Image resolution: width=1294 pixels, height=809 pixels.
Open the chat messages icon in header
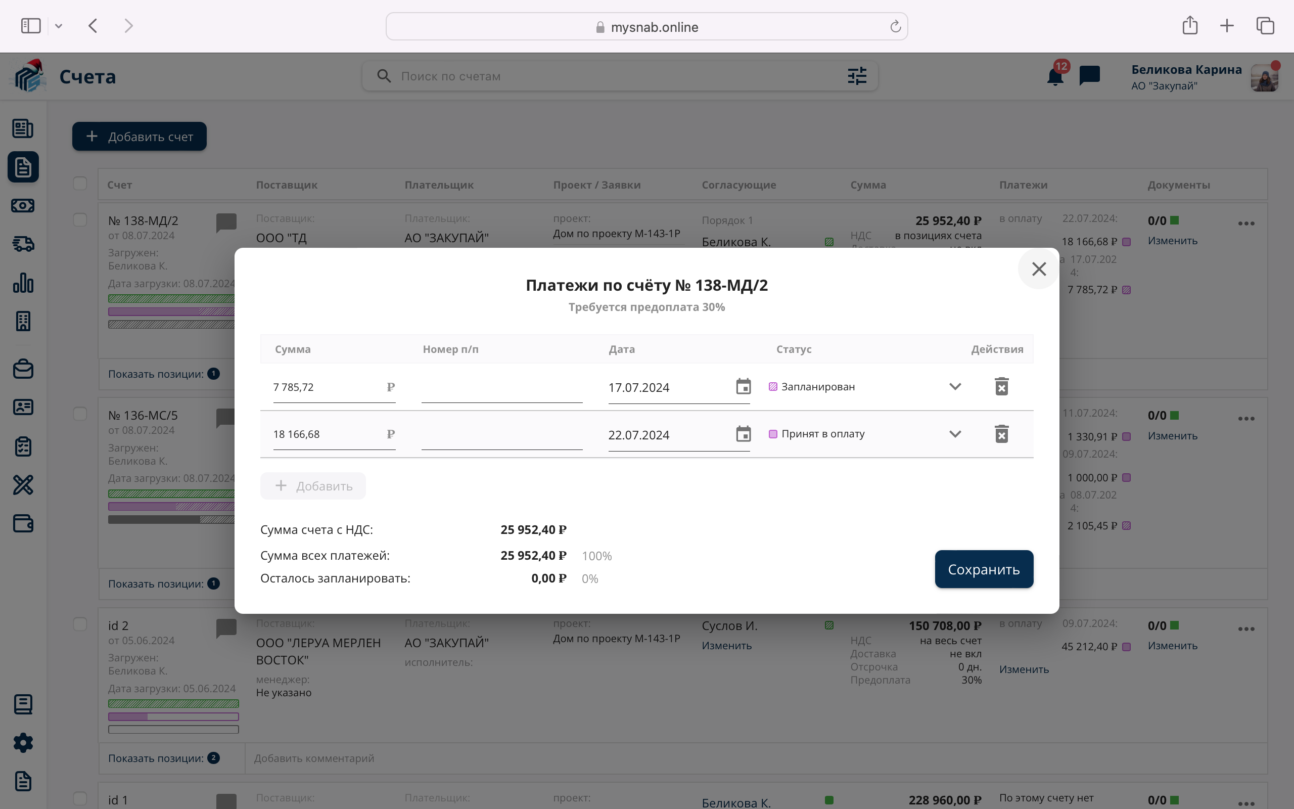click(1089, 75)
